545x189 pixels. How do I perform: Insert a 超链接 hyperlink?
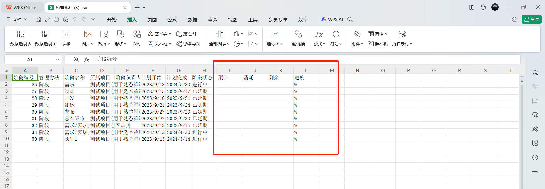click(298, 38)
